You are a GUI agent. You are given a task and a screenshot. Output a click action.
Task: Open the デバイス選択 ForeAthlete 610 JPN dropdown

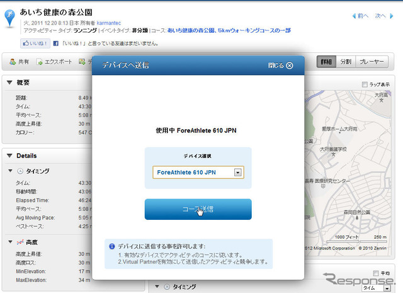[198, 173]
